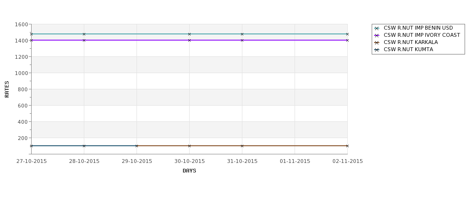Select the CSW R.NUT IMP IVORY COAST legend label
Image resolution: width=467 pixels, height=205 pixels.
point(421,35)
